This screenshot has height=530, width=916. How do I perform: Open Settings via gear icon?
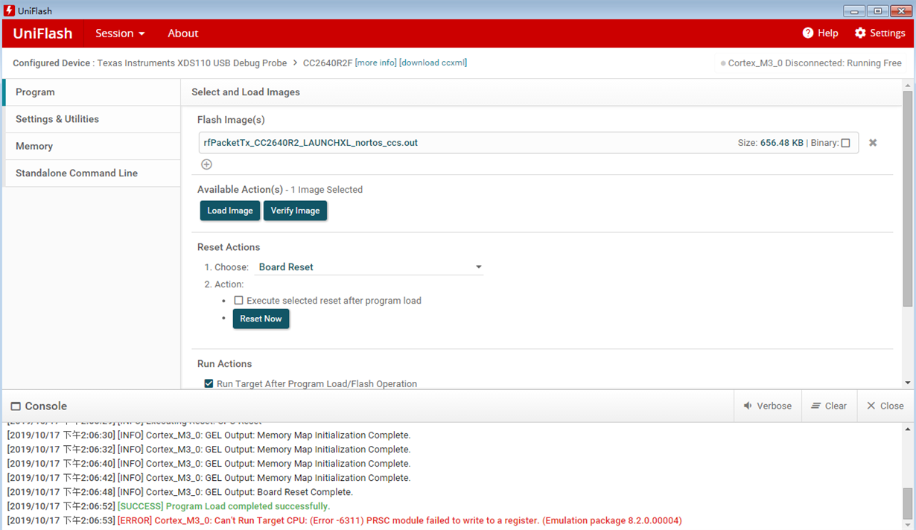860,33
